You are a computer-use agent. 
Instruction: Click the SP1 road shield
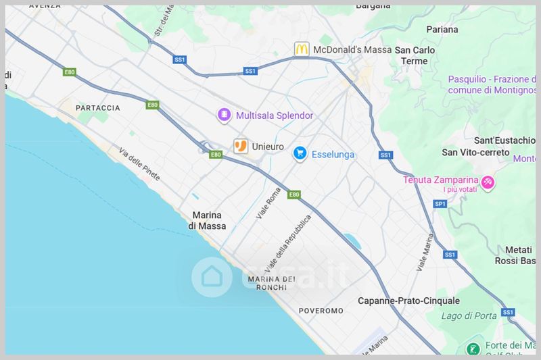point(440,204)
